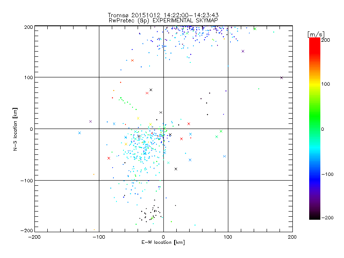
Task: Select the green X marker near E-W 142, N-S 195
Action: pos(255,29)
